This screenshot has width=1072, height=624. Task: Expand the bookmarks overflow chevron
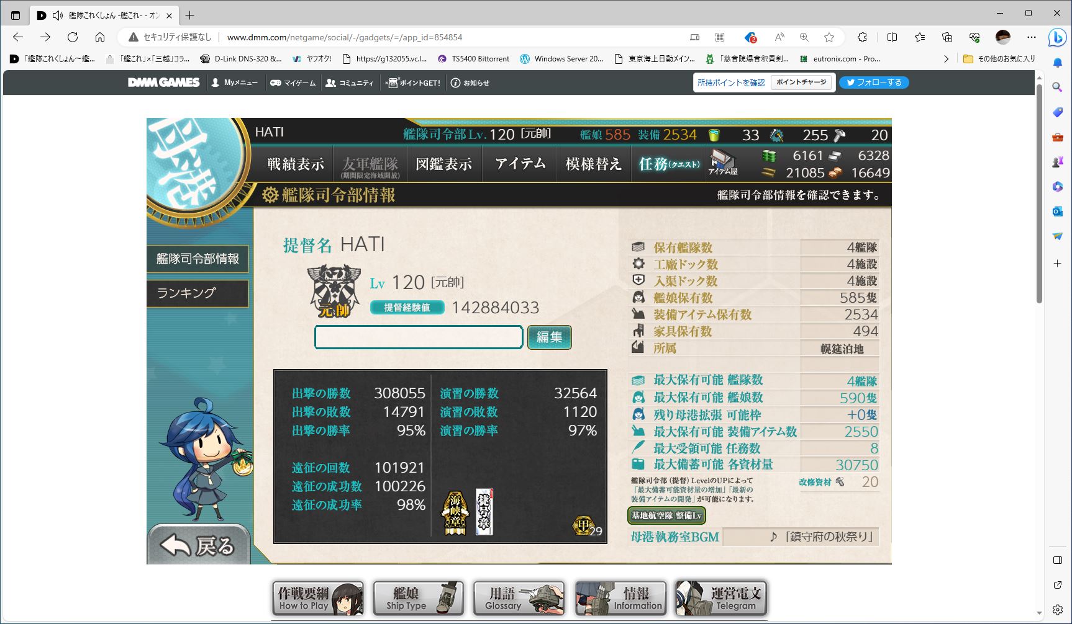[x=946, y=59]
